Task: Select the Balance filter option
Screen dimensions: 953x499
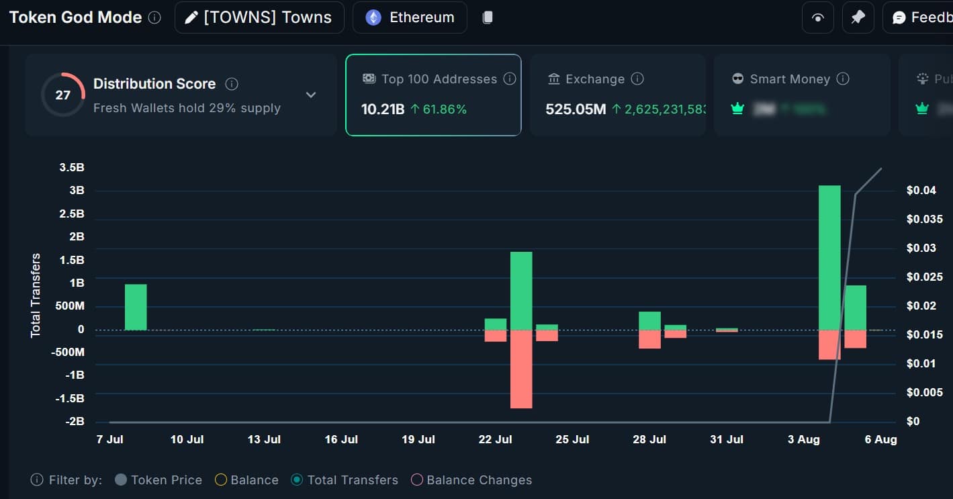Action: click(220, 480)
